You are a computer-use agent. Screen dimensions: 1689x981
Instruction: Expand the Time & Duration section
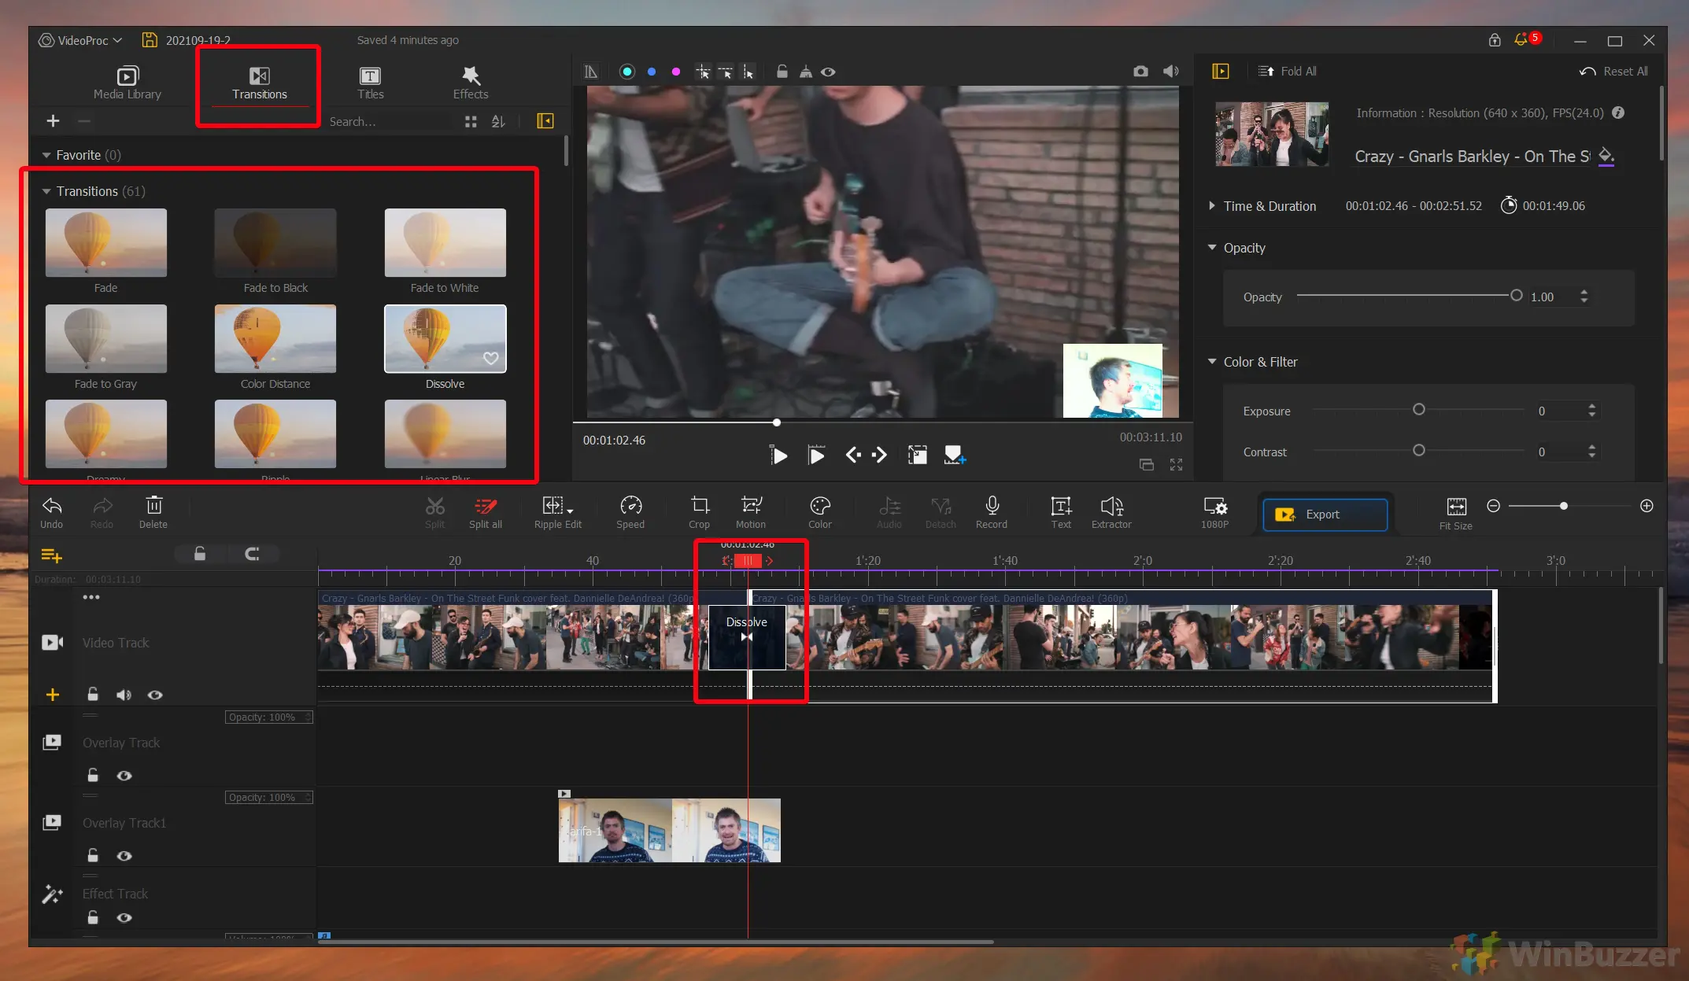pos(1213,205)
